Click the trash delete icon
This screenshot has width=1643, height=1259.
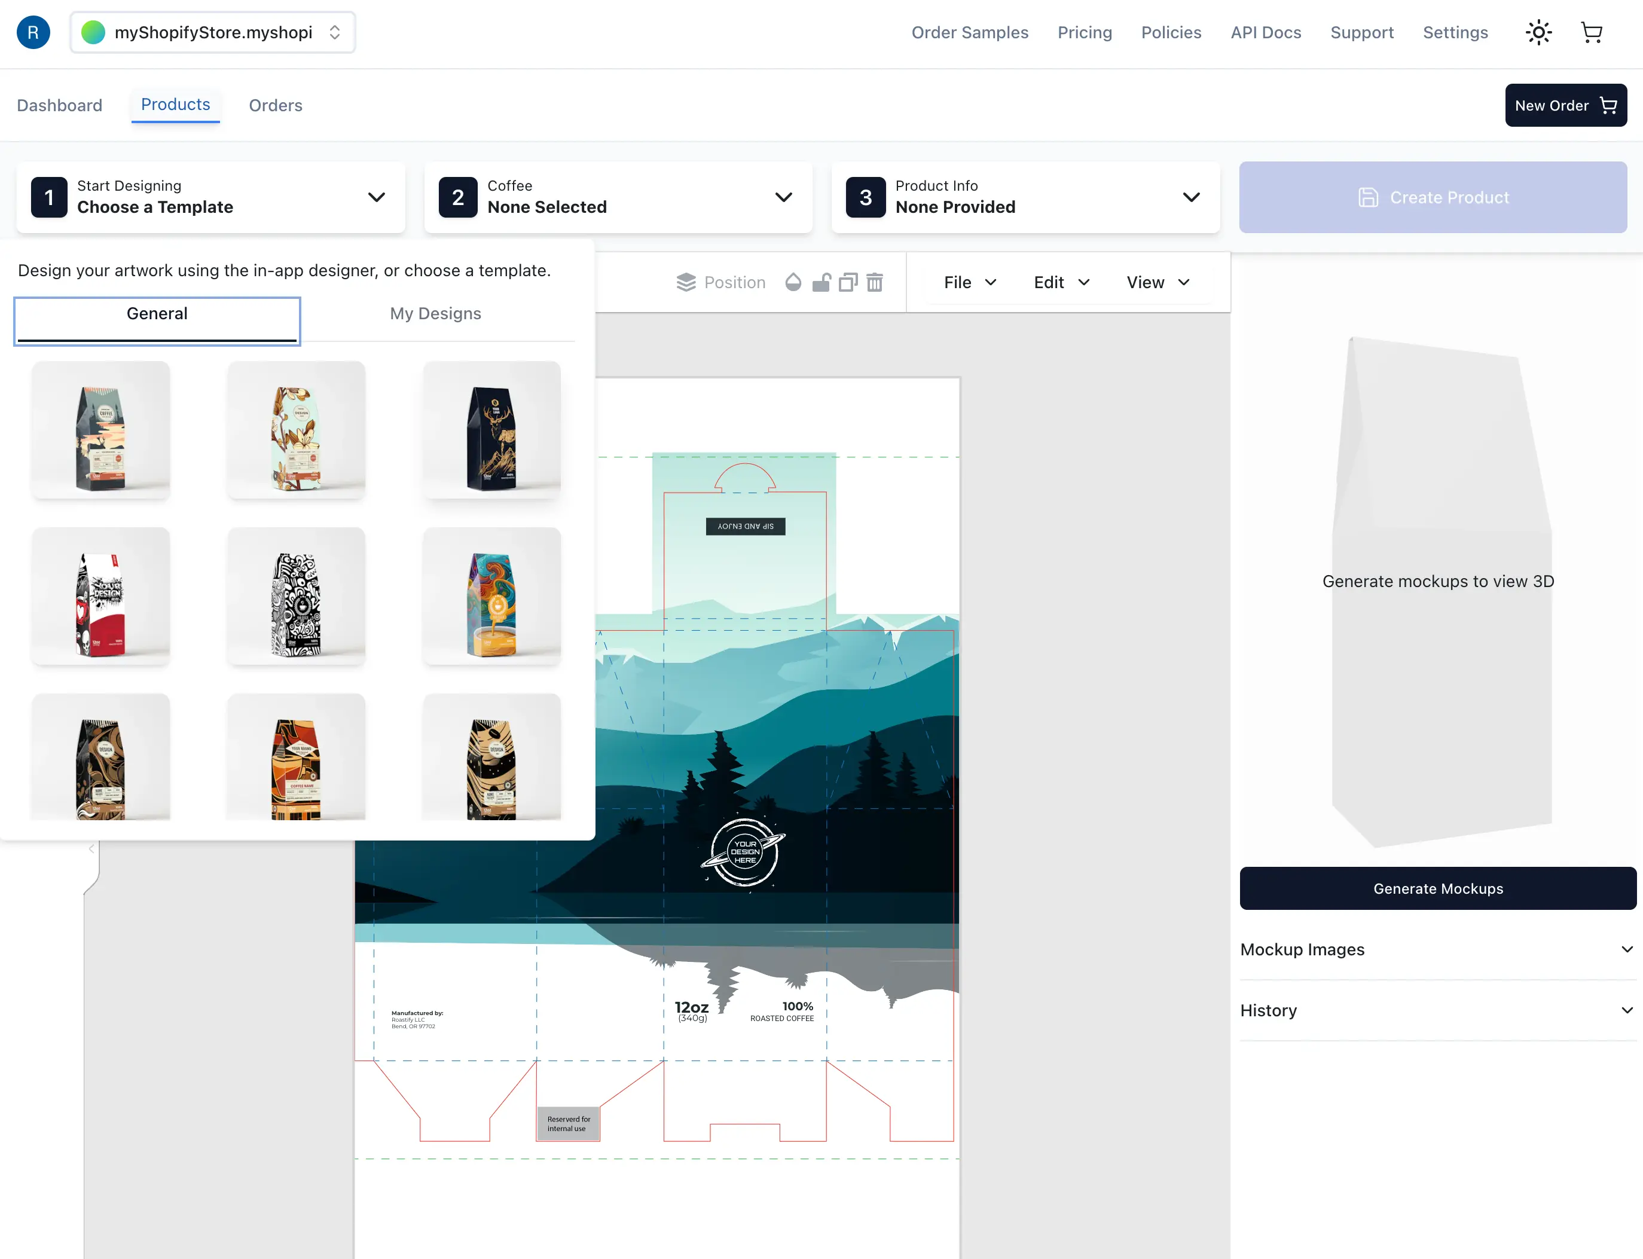[875, 283]
